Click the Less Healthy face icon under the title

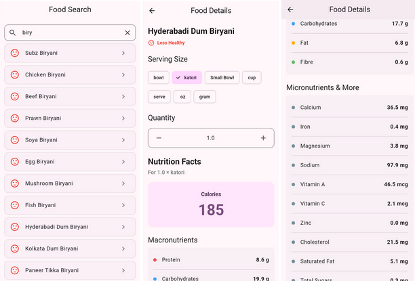coord(151,43)
